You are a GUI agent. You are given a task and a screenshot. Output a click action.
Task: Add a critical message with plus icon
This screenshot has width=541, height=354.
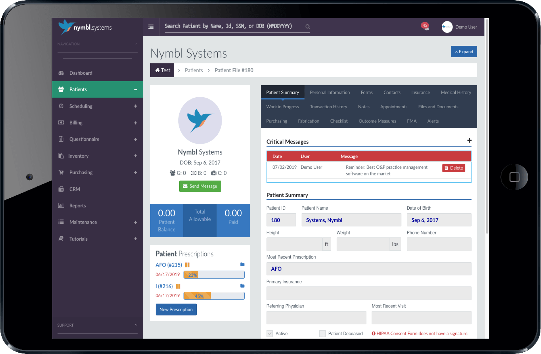tap(469, 140)
